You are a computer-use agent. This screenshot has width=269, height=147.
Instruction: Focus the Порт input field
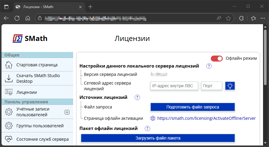pyautogui.click(x=212, y=86)
